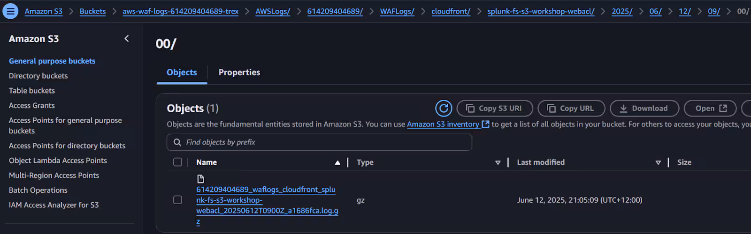Switch to the Properties tab
751x234 pixels.
[x=239, y=72]
